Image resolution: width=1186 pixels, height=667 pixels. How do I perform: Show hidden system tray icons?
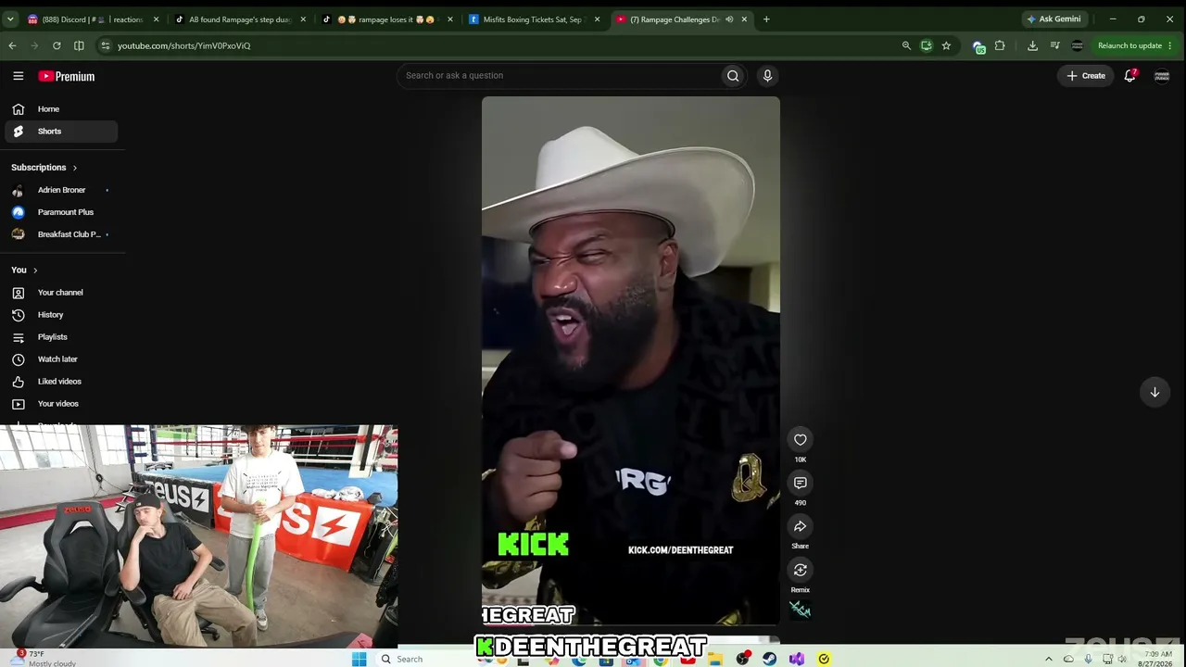[x=1049, y=659]
